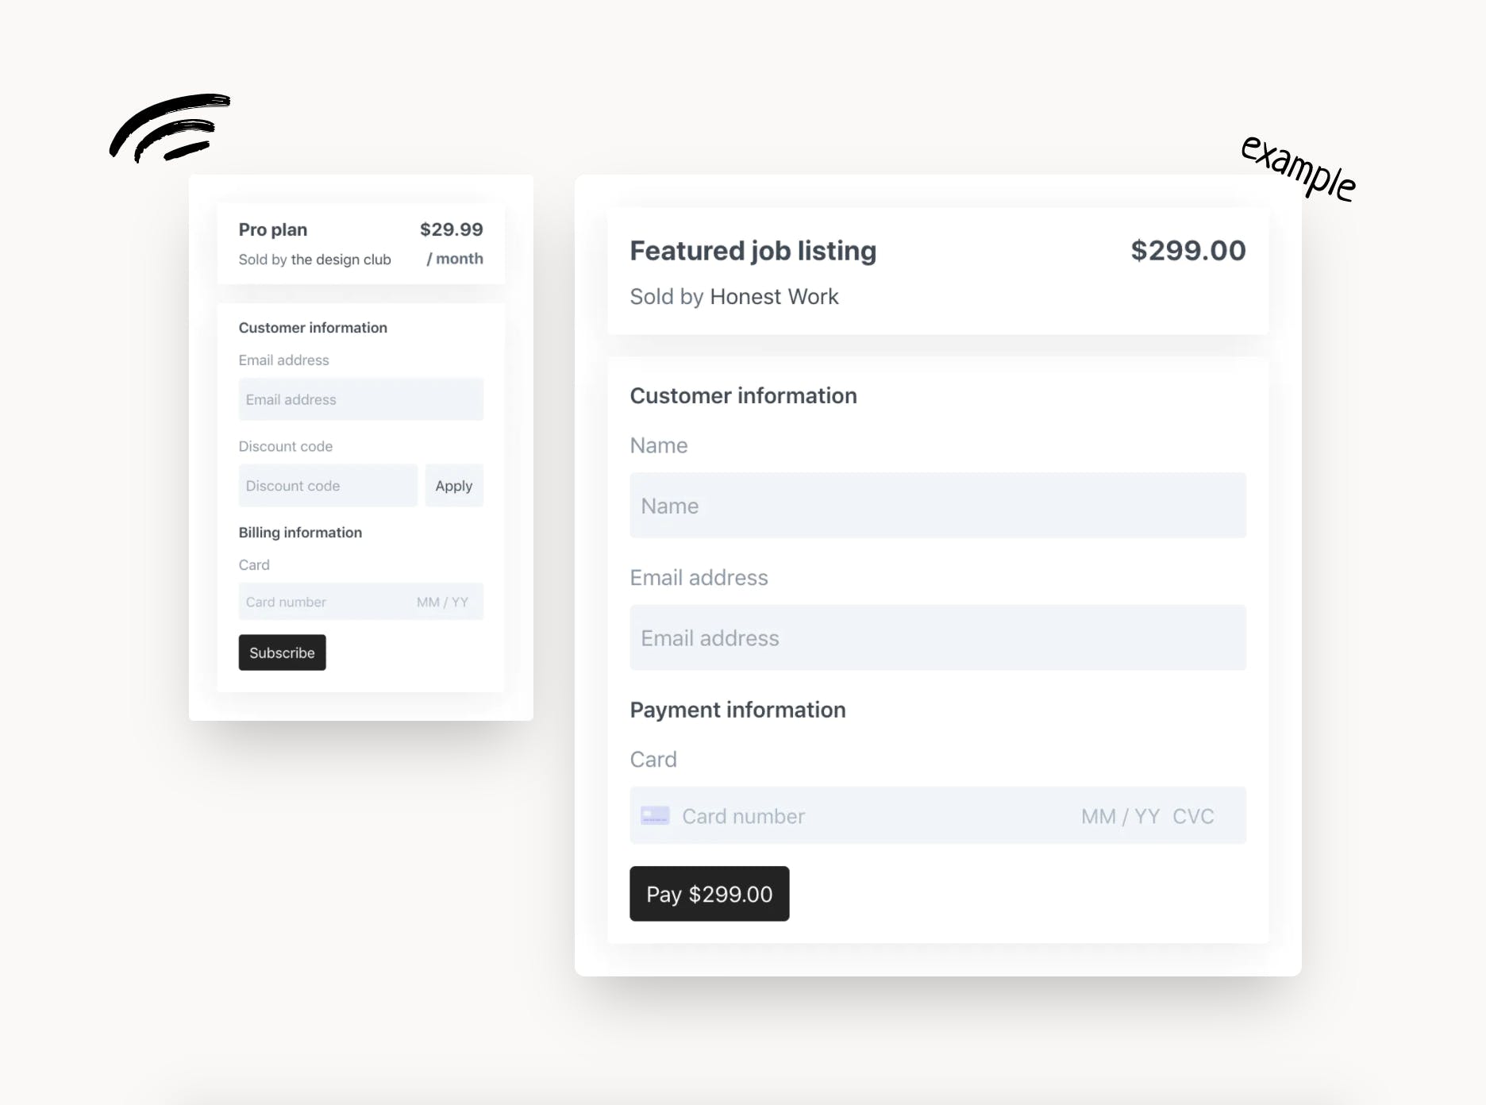This screenshot has height=1105, width=1486.
Task: Focus the CVC field
Action: coord(1193,816)
